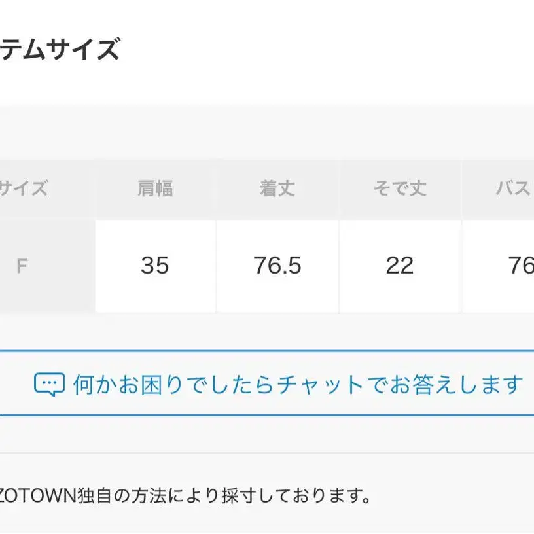Select the sleeve length value 22
The width and height of the screenshot is (534, 534).
pos(400,266)
